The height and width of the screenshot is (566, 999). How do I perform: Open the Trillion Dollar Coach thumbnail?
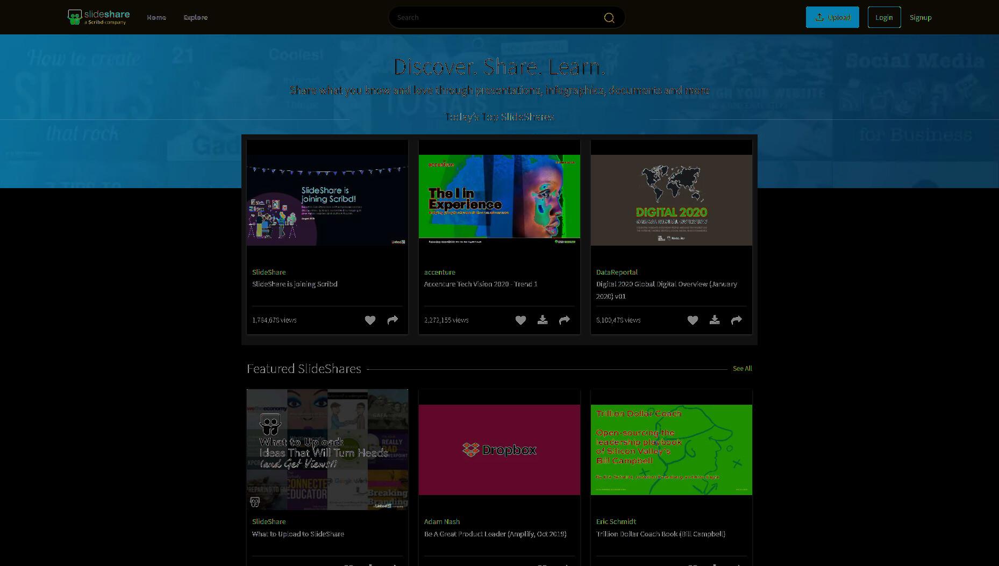[672, 449]
